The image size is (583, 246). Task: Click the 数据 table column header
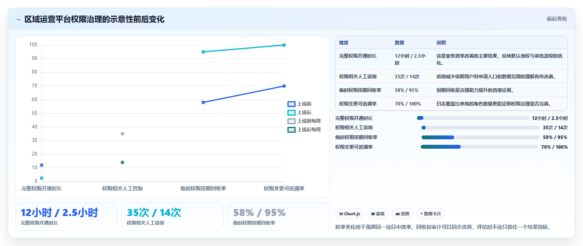pos(399,43)
